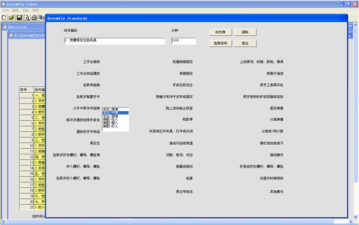
Task: Click the Assembly Labor title bar icon
Action: 3,3
